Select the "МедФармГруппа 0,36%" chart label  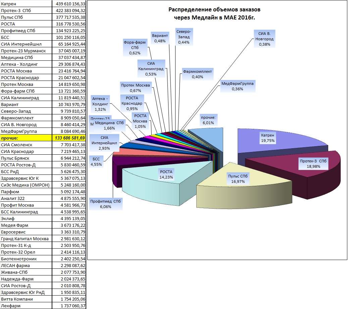pyautogui.click(x=238, y=86)
